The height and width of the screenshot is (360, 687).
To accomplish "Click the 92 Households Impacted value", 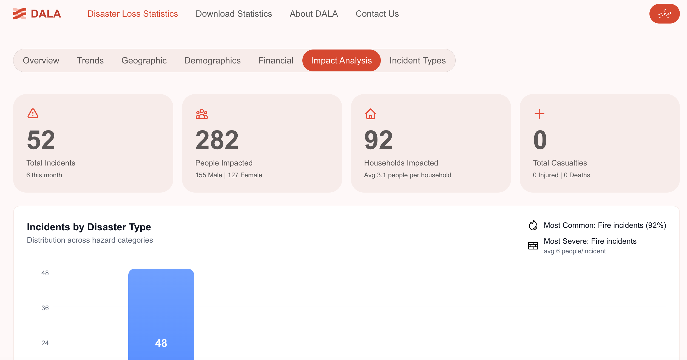I will pyautogui.click(x=379, y=140).
